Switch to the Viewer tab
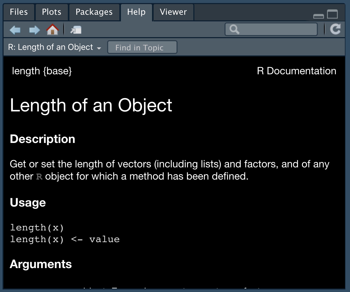 (173, 12)
